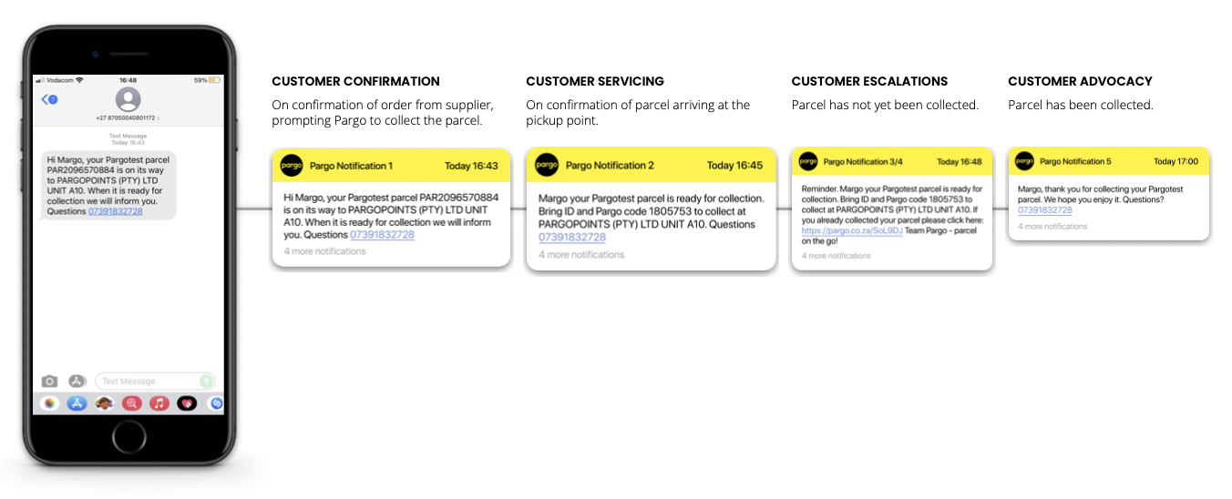Open the camera icon beside the text field
This screenshot has height=499, width=1232.
[x=50, y=382]
